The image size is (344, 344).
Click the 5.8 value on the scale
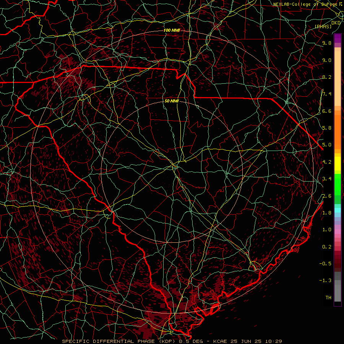point(327,128)
